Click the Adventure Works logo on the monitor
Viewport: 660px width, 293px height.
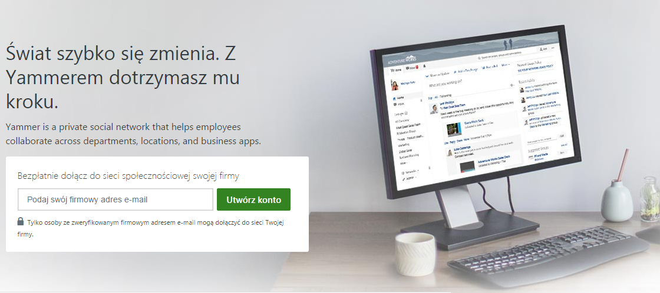pos(402,61)
